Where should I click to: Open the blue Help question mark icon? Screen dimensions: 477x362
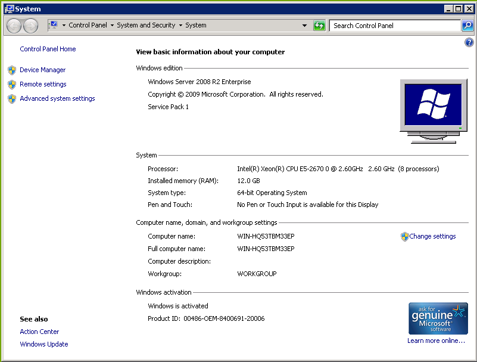click(469, 42)
